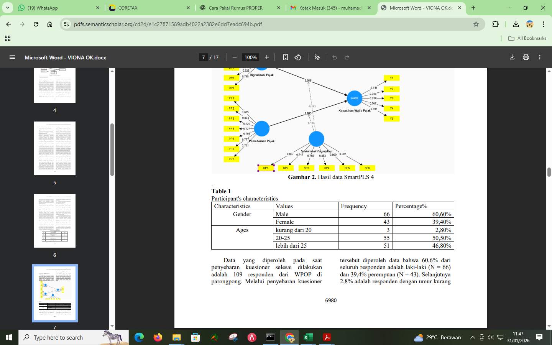Click the redo arrow in the PDF toolbar
The height and width of the screenshot is (345, 552).
(x=347, y=57)
